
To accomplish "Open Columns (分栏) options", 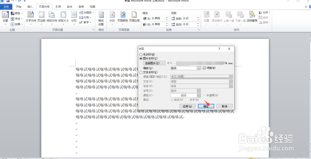I will (74, 18).
